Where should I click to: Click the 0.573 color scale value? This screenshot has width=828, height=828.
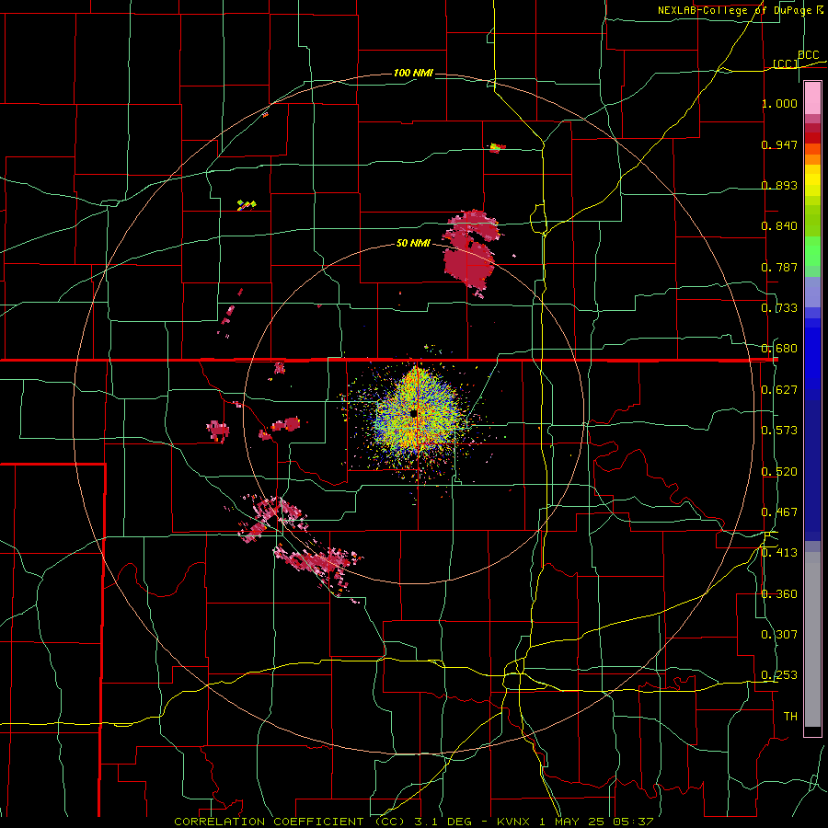click(779, 431)
